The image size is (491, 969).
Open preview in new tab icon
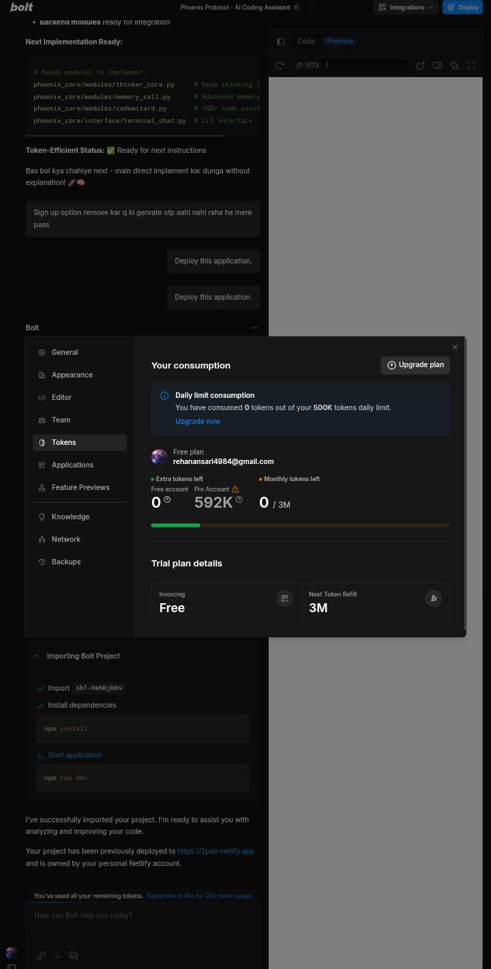pyautogui.click(x=420, y=66)
